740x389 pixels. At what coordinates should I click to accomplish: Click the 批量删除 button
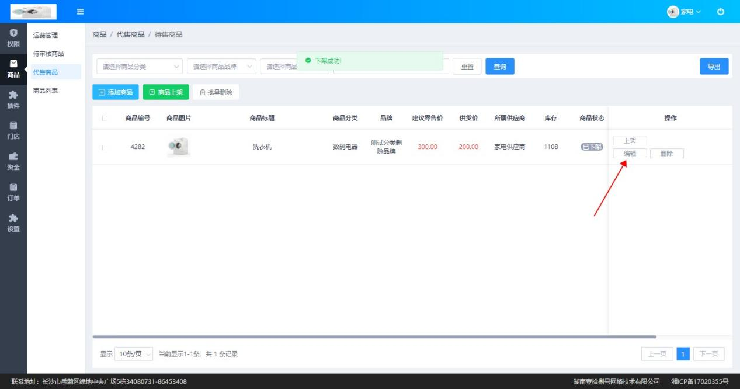click(216, 92)
